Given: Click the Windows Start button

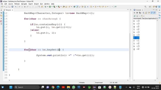Looking at the screenshot, I should coord(11,87).
